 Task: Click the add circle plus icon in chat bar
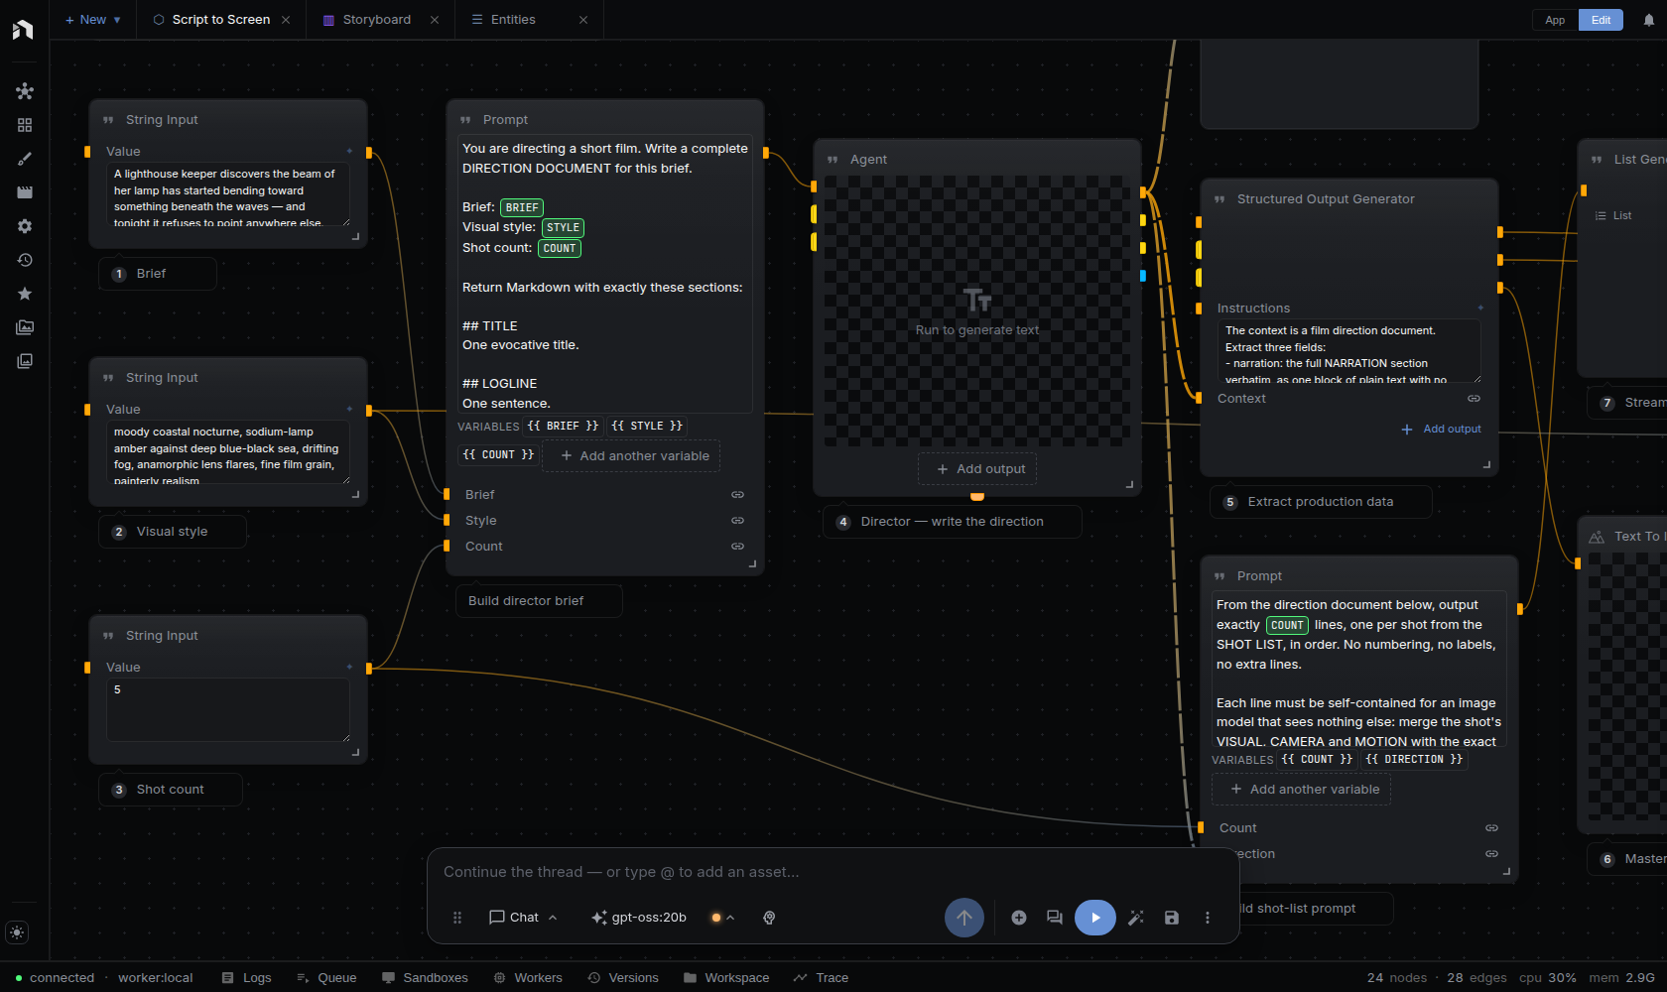[1019, 918]
